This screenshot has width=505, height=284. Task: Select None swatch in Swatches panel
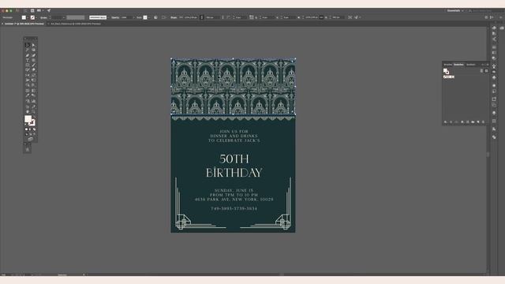(x=445, y=77)
